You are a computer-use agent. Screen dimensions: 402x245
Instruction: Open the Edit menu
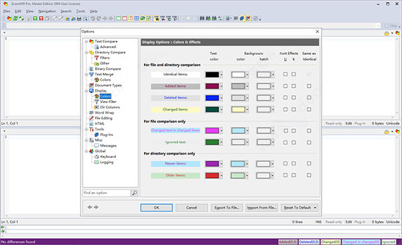(18, 11)
